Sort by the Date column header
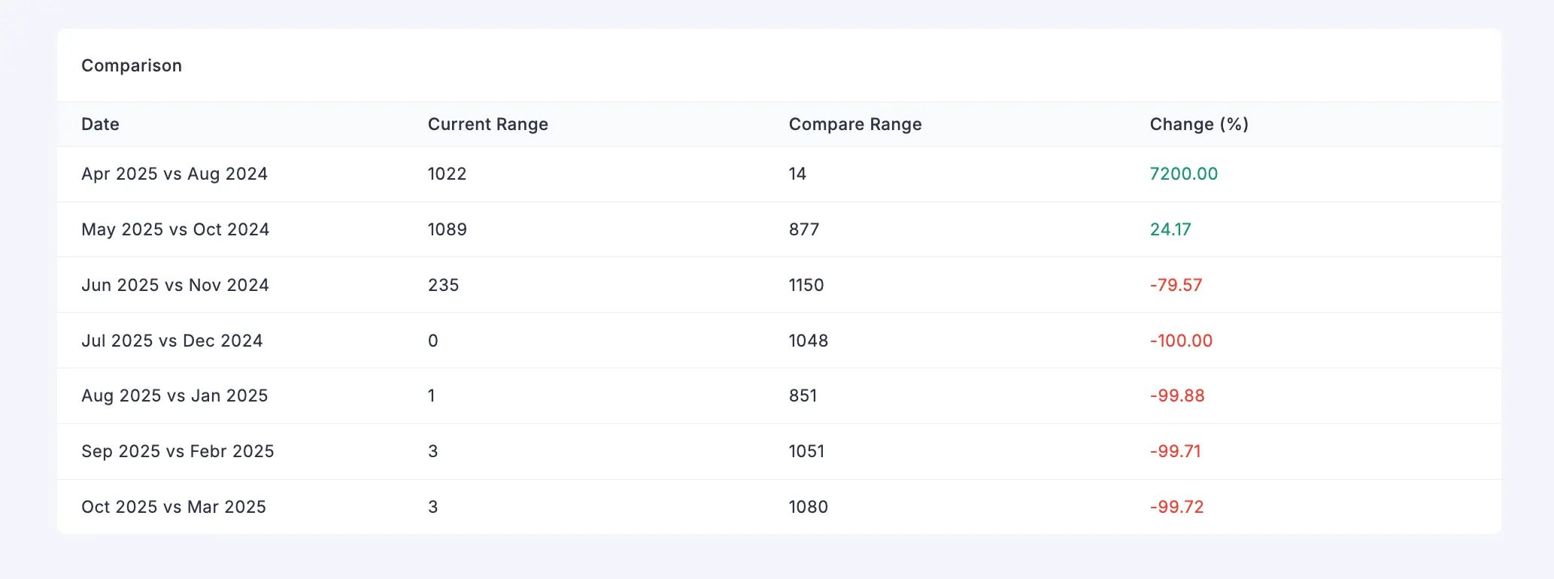This screenshot has width=1554, height=579. [x=100, y=124]
